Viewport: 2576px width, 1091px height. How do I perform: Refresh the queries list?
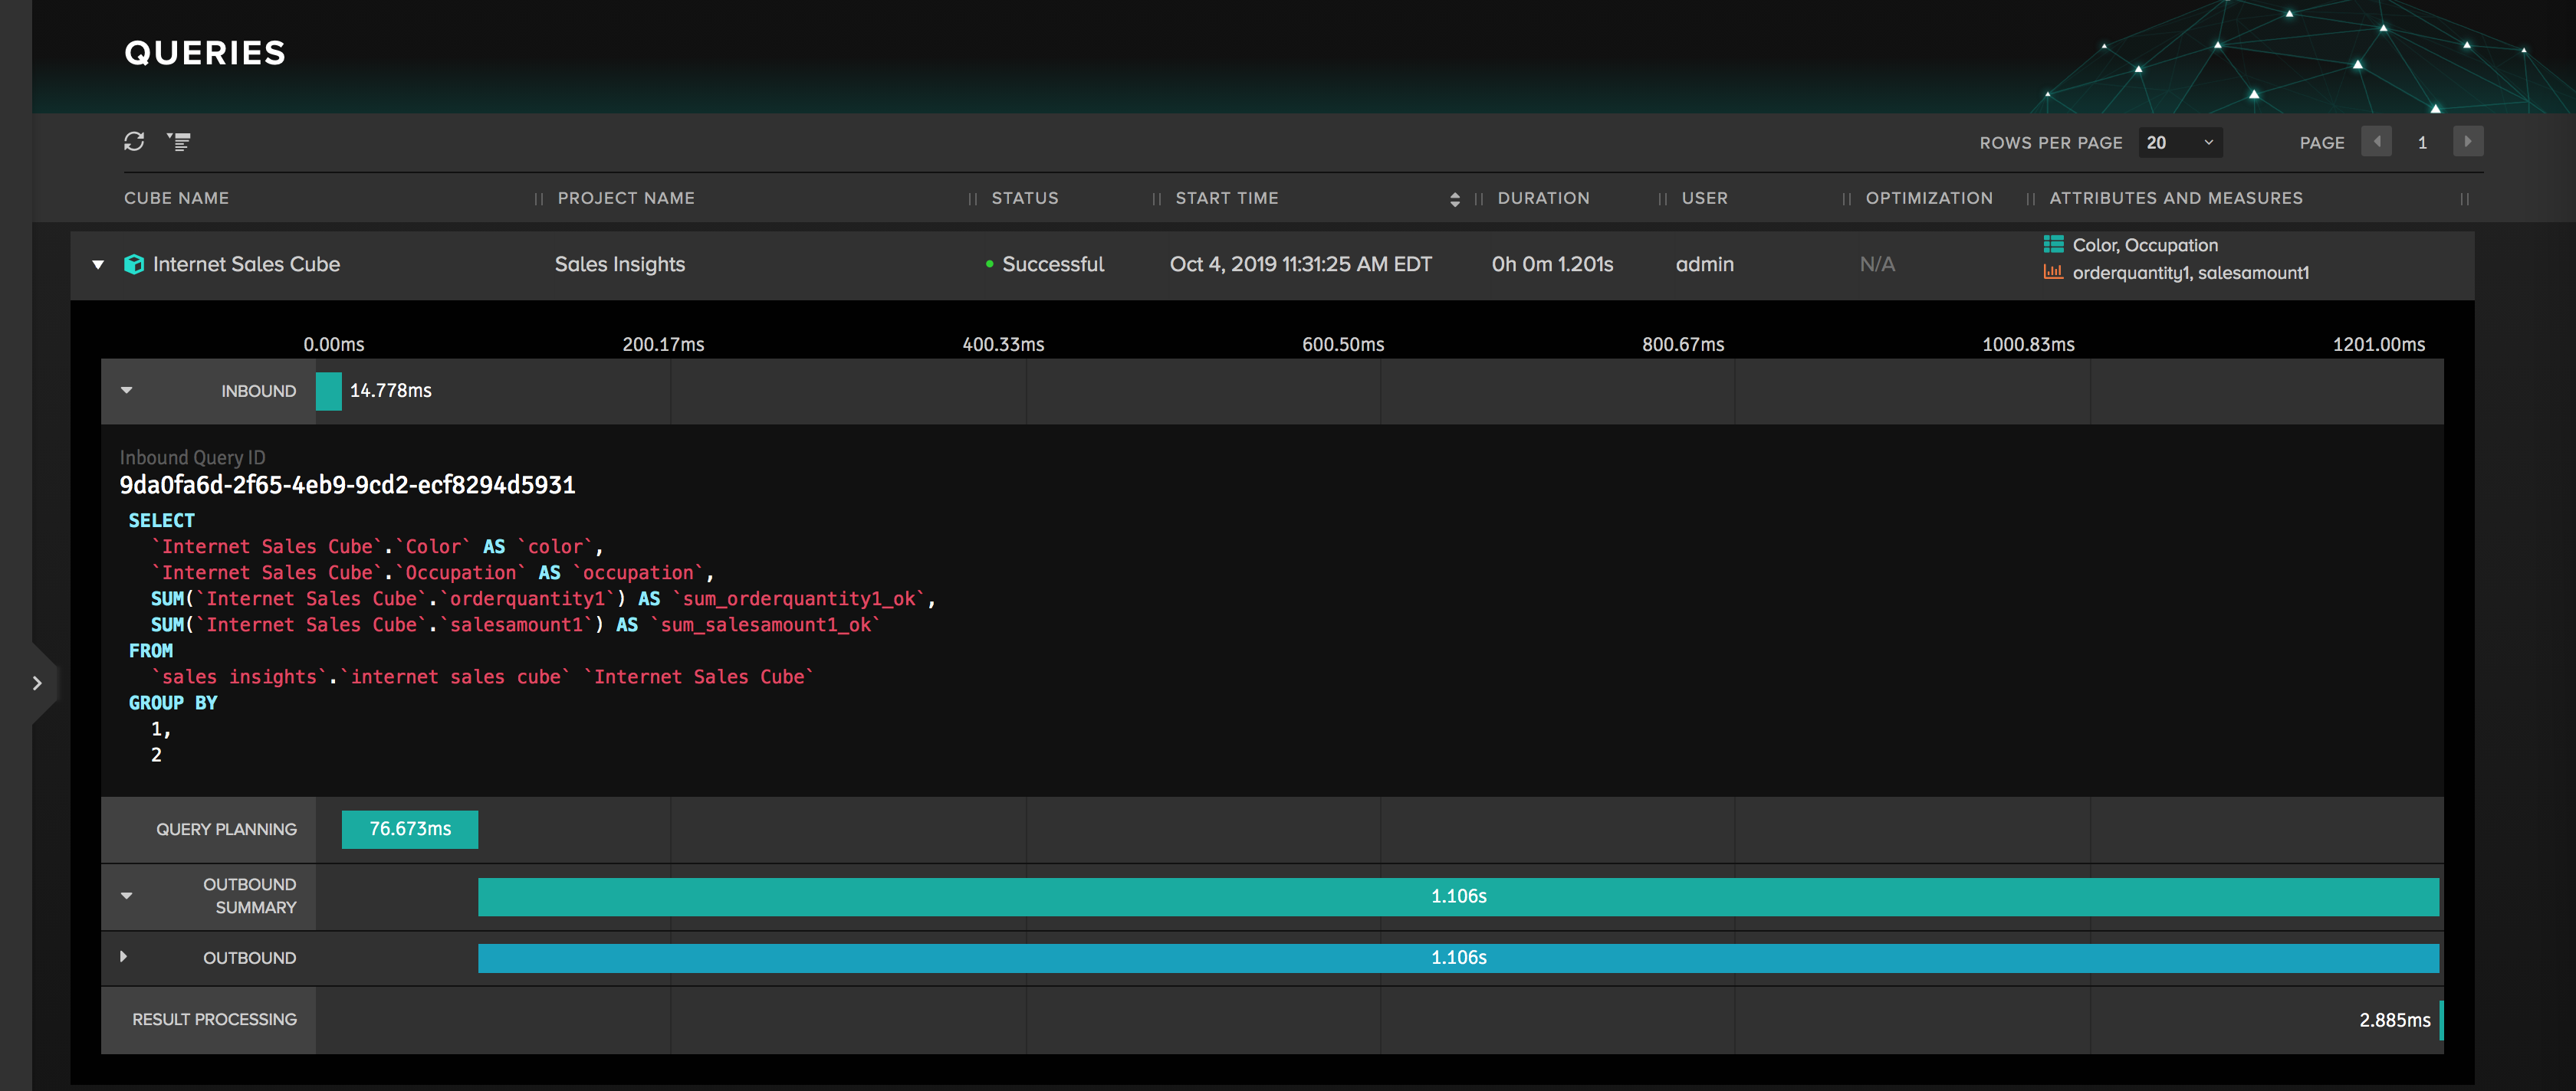pyautogui.click(x=134, y=142)
